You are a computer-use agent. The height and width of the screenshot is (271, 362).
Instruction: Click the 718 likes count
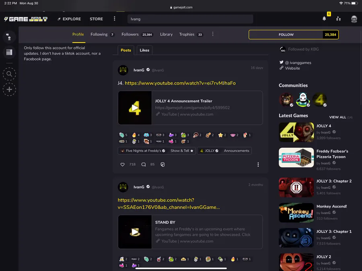[x=132, y=164]
